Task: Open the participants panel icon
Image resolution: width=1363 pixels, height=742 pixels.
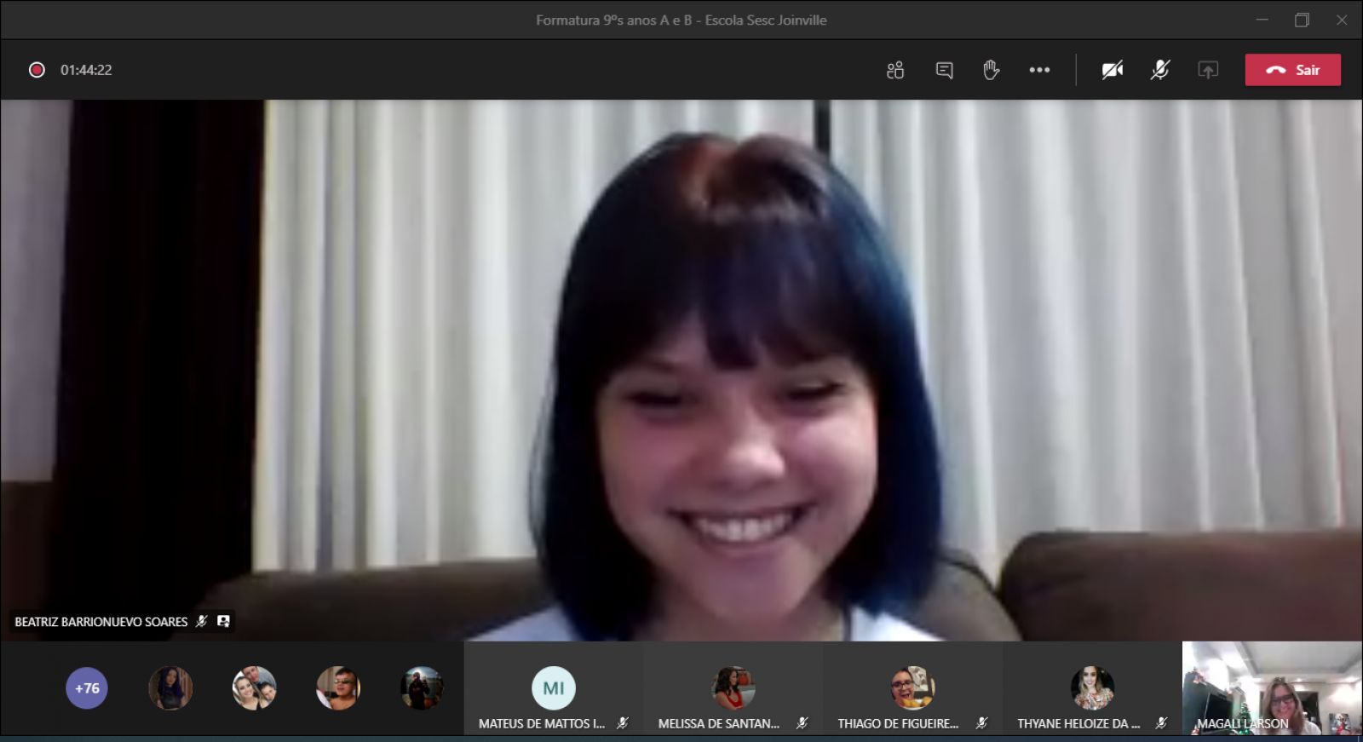Action: pos(894,70)
